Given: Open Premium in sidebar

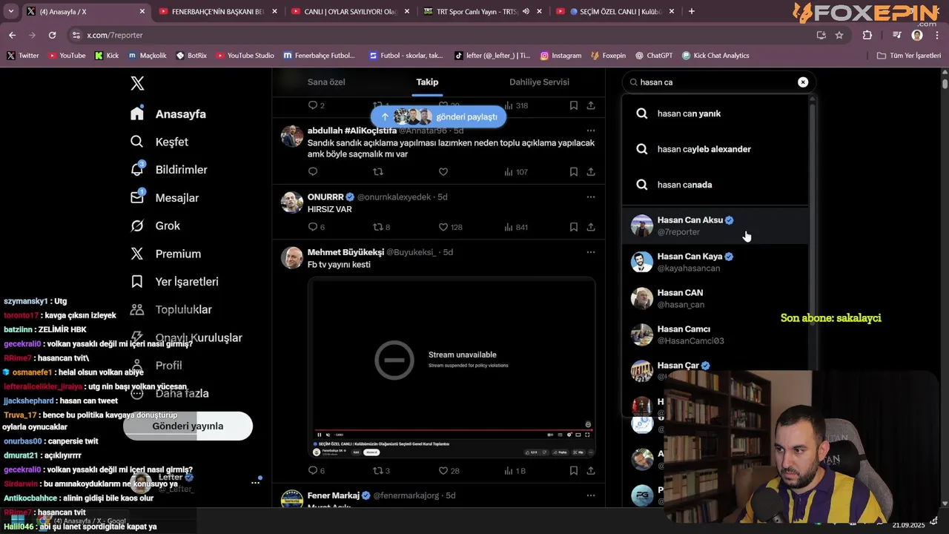Looking at the screenshot, I should 165,254.
